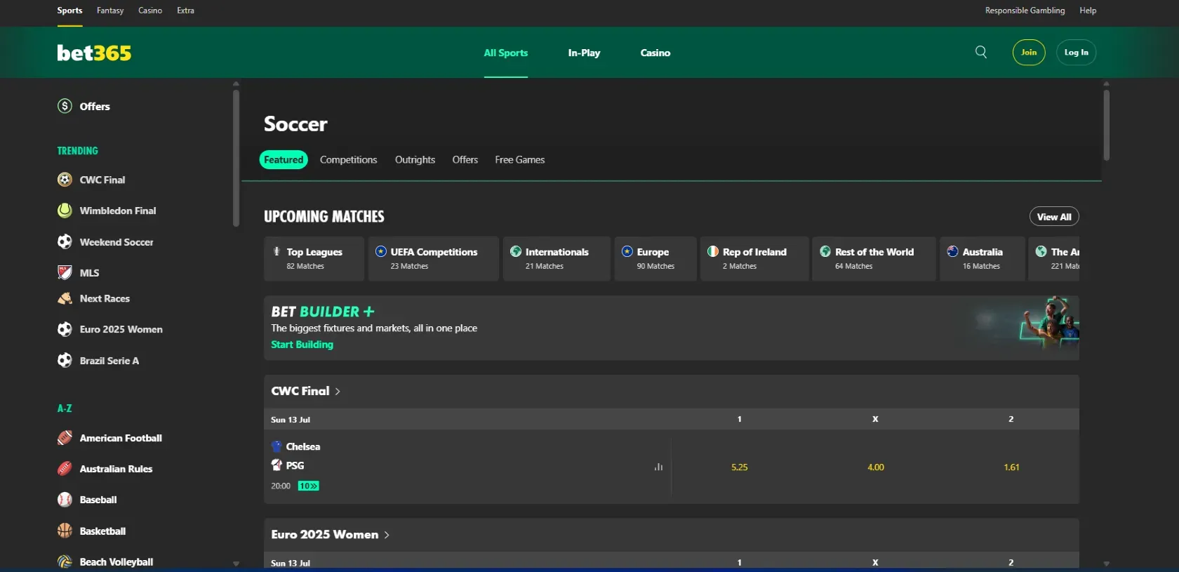Open Fantasy in the top bar
This screenshot has height=572, width=1179.
(110, 11)
